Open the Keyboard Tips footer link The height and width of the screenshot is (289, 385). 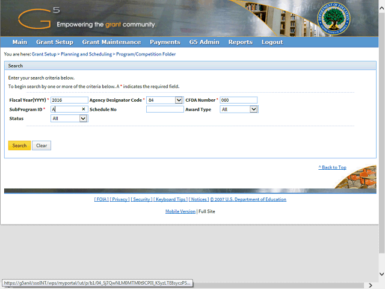click(171, 199)
